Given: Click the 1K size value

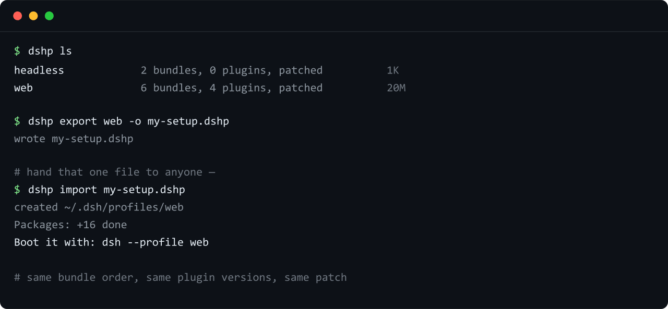Looking at the screenshot, I should tap(393, 70).
